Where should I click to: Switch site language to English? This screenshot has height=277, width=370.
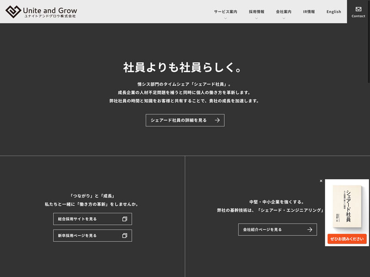tap(333, 12)
